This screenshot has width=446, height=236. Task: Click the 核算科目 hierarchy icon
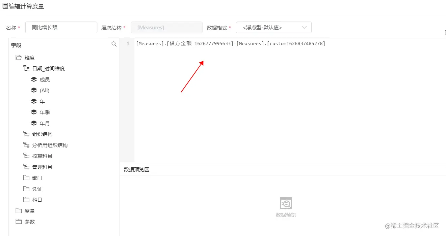pos(26,156)
